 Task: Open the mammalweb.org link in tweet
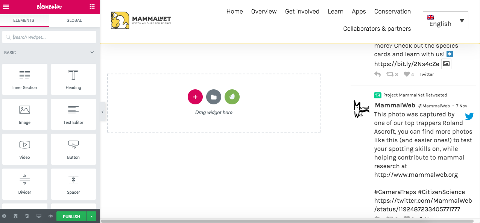(x=416, y=175)
